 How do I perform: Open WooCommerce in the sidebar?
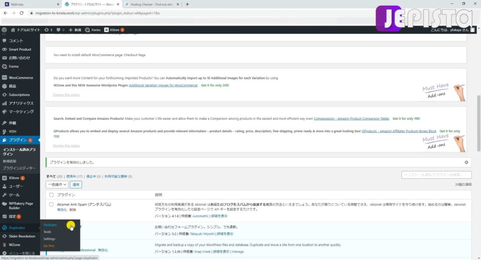20,77
